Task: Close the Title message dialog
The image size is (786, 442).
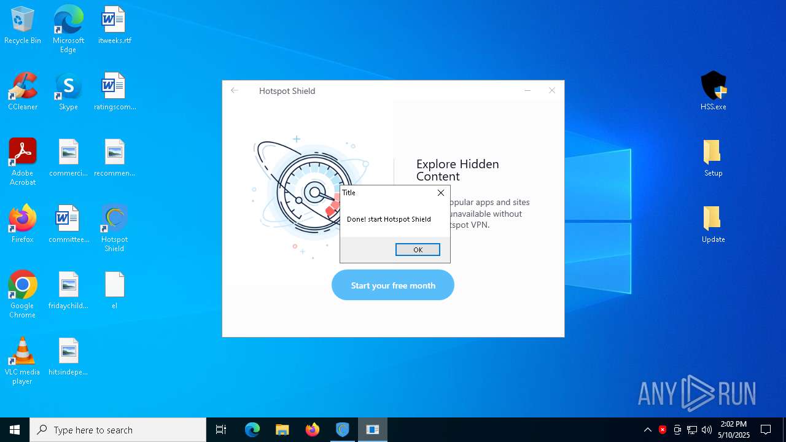Action: click(440, 193)
